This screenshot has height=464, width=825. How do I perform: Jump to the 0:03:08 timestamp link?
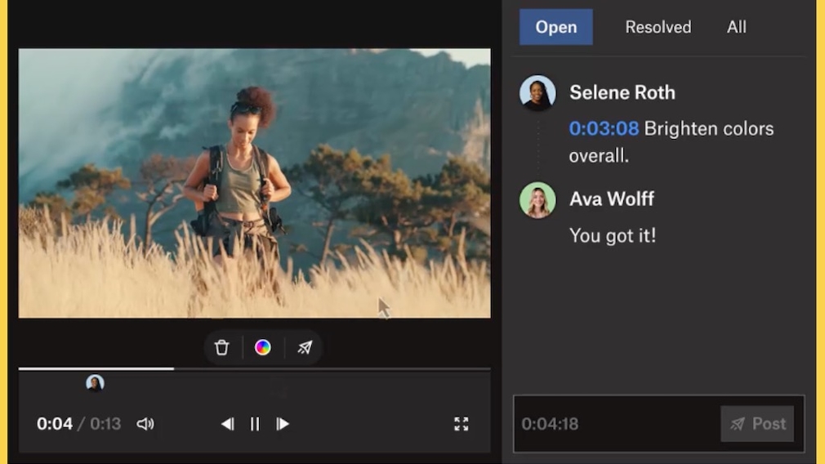click(x=604, y=129)
